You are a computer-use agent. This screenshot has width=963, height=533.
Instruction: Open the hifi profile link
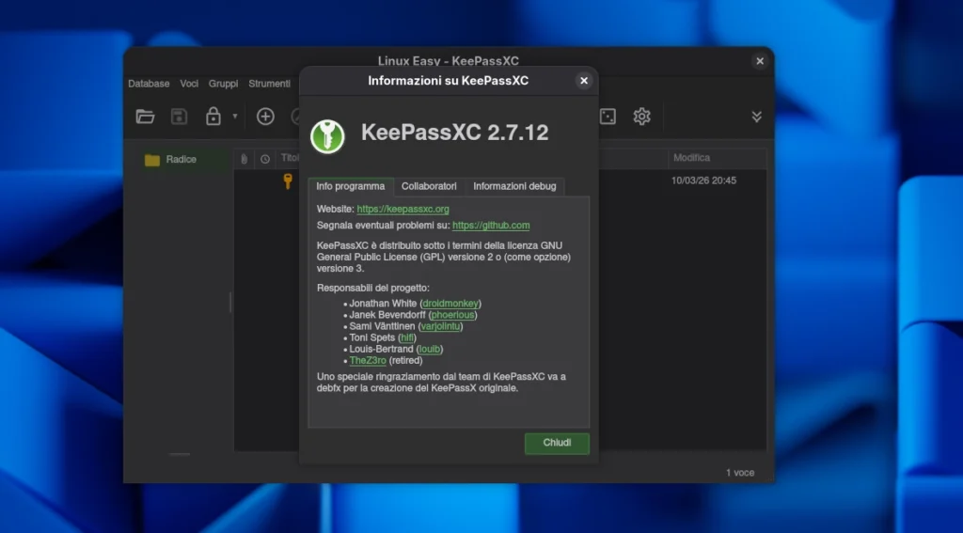[x=406, y=337]
